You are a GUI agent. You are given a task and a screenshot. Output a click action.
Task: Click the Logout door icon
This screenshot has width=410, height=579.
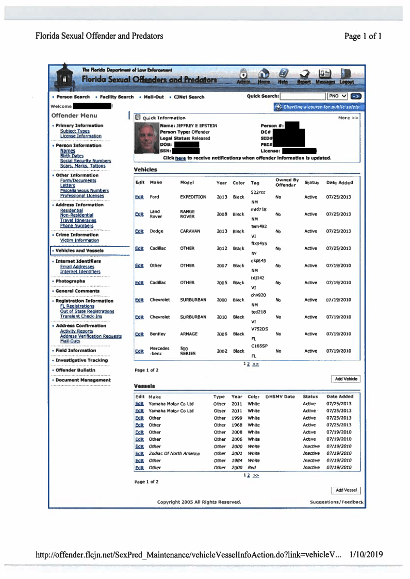coord(347,75)
